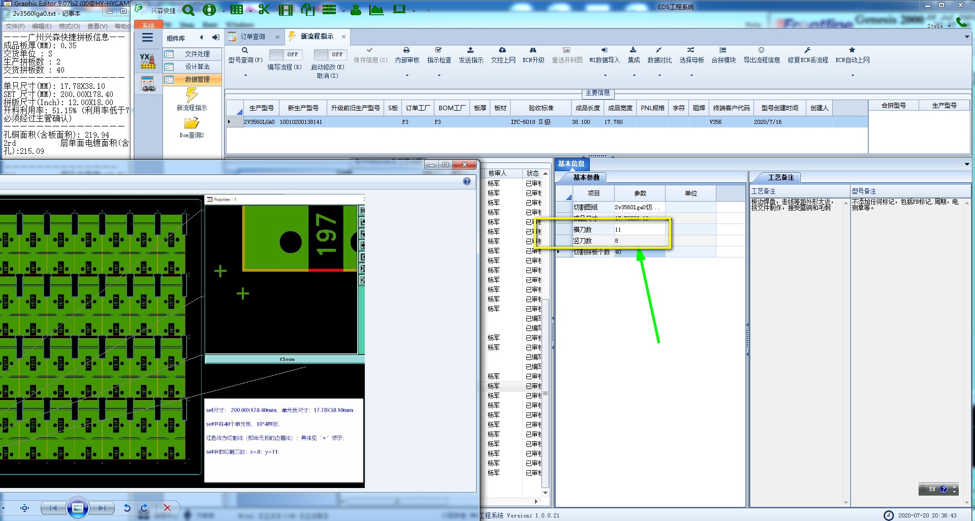Collapse component library with left arrow
Image resolution: width=975 pixels, height=521 pixels.
[x=201, y=38]
